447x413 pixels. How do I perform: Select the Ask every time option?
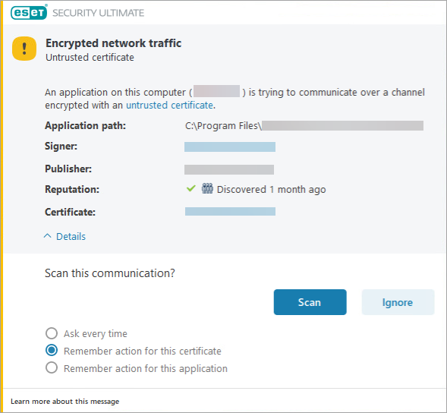tap(52, 333)
